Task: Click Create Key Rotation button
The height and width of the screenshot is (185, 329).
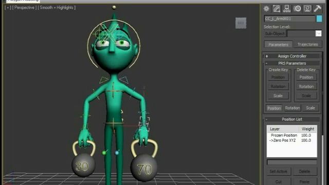Action: (278, 86)
